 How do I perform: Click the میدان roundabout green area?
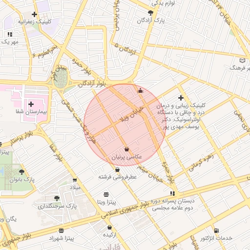pyautogui.click(x=61, y=78)
